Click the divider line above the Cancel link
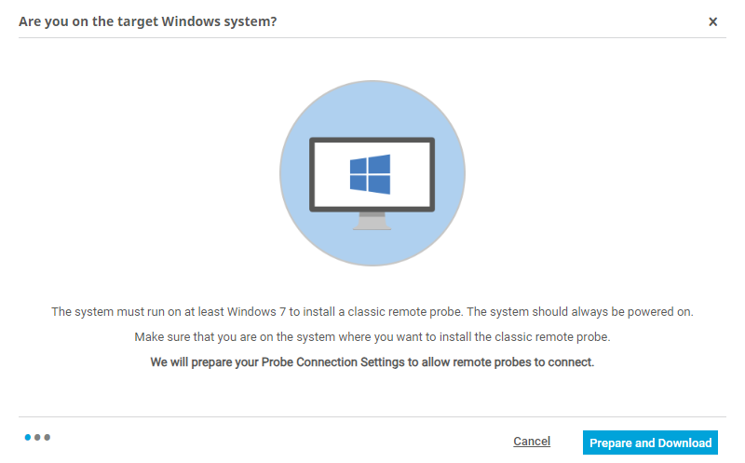This screenshot has width=745, height=463. pyautogui.click(x=372, y=416)
